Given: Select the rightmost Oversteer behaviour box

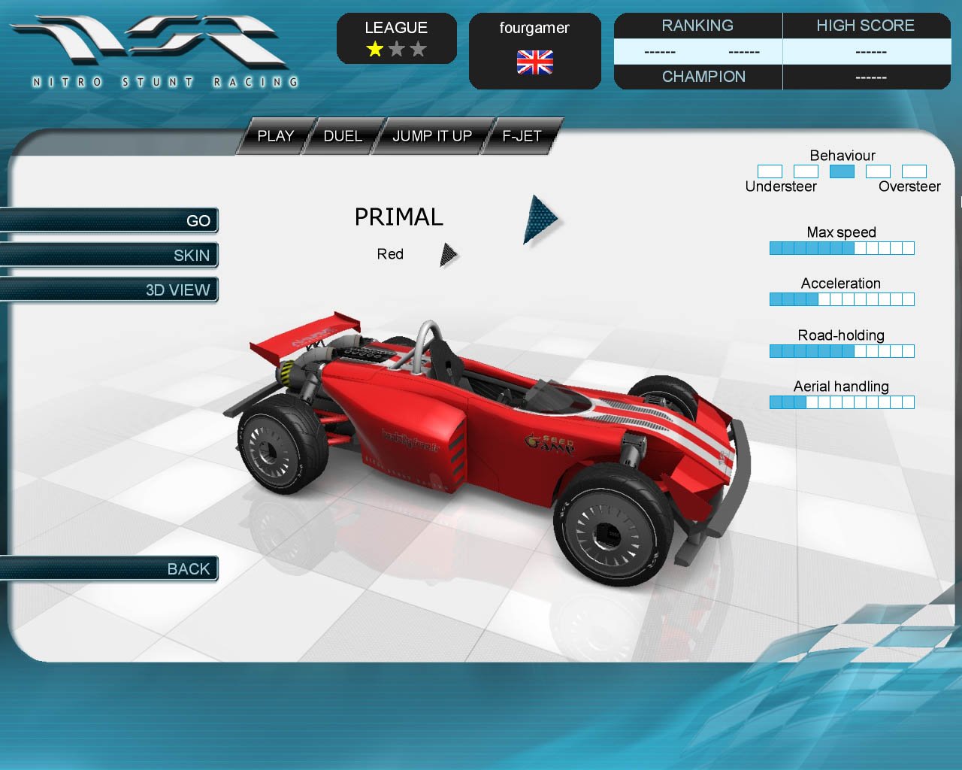Looking at the screenshot, I should (914, 171).
